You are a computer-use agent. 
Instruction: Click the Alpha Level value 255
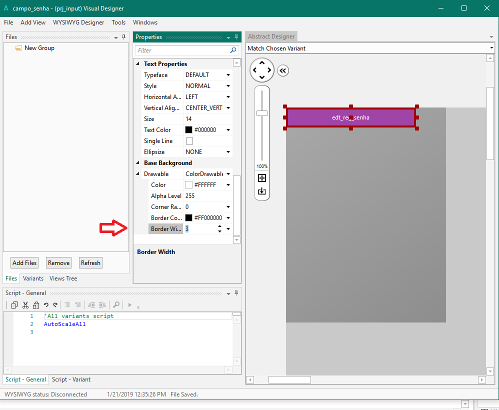208,196
